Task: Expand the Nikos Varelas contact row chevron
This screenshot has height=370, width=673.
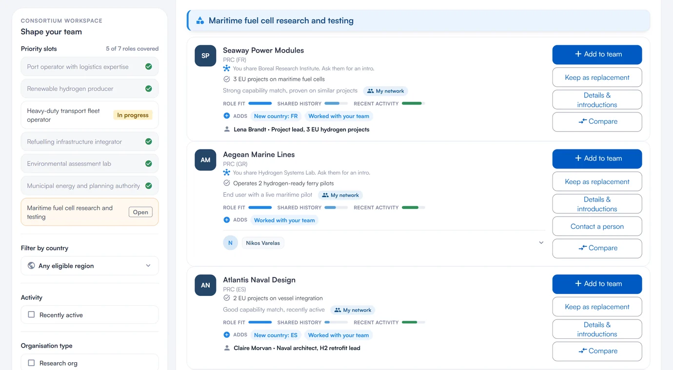Action: tap(541, 243)
